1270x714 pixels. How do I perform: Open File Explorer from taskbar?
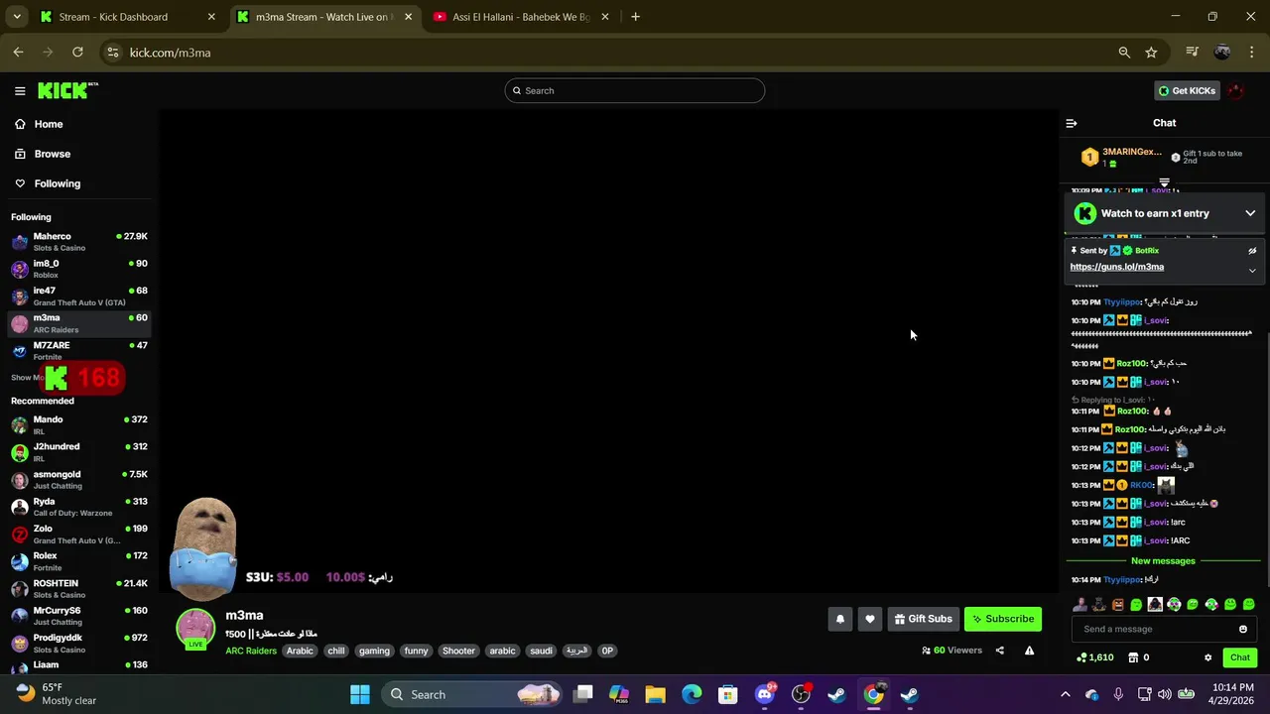[x=655, y=694]
